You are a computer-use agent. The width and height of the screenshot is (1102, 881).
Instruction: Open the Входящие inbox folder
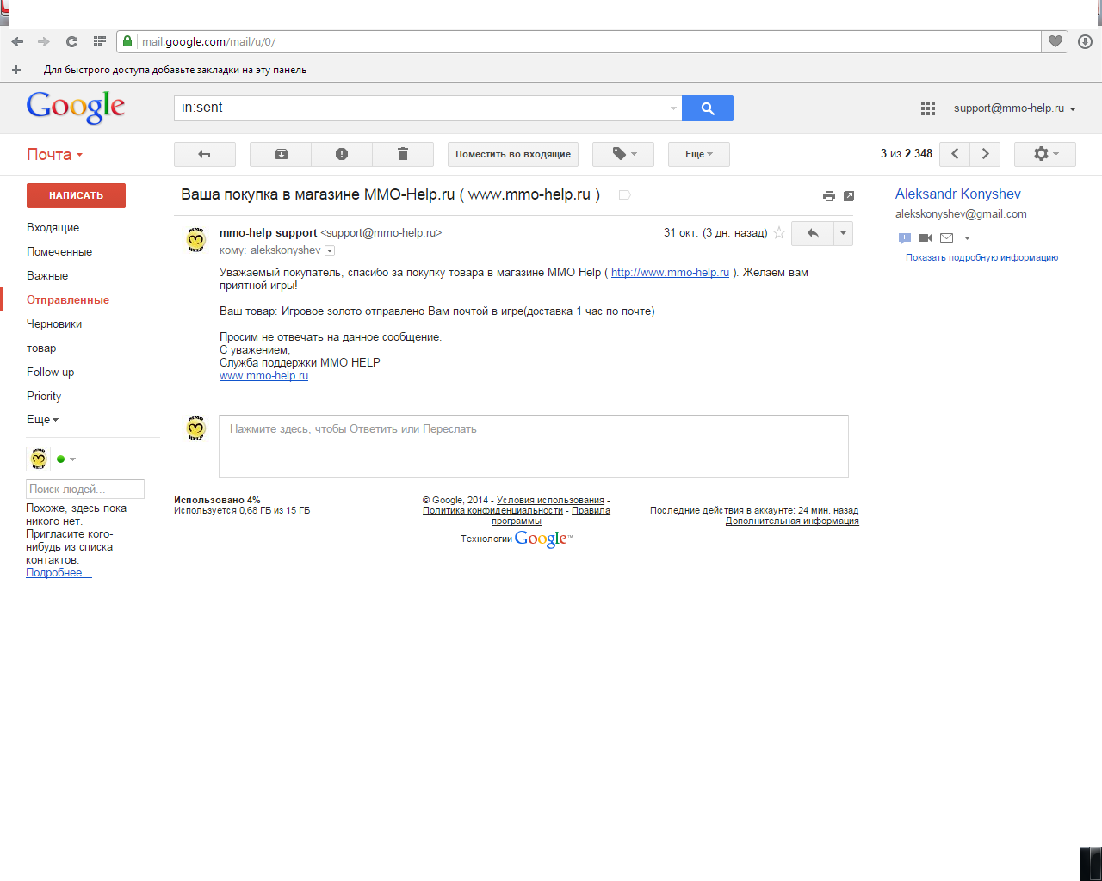coord(53,228)
